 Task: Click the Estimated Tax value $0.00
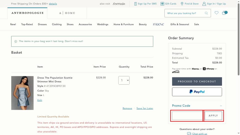[x=218, y=58]
